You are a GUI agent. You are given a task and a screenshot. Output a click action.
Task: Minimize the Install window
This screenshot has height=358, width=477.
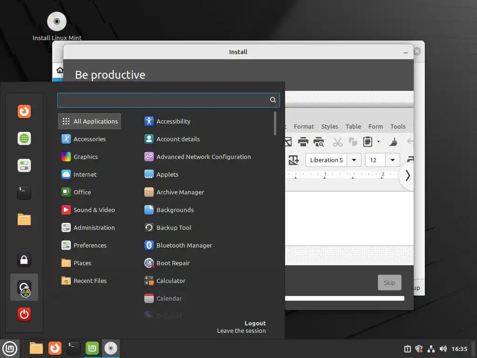pos(406,52)
